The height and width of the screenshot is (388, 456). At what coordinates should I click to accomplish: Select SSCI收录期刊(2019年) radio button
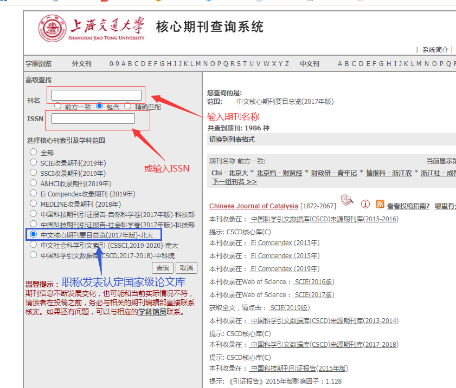point(34,173)
